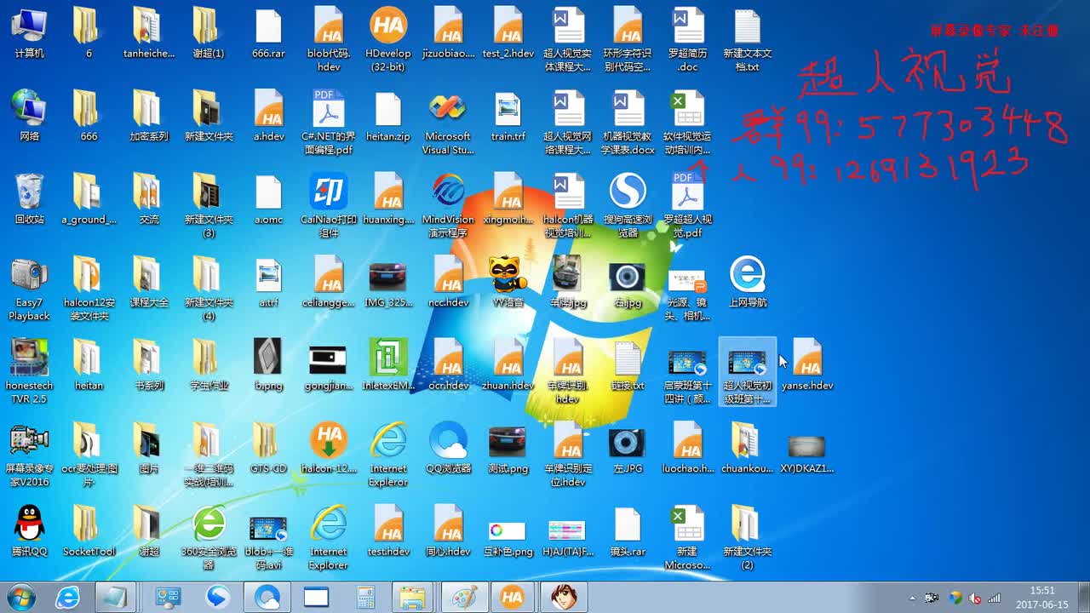This screenshot has width=1090, height=613.
Task: Open honestech TVR 2.5 shortcut
Action: pos(29,372)
